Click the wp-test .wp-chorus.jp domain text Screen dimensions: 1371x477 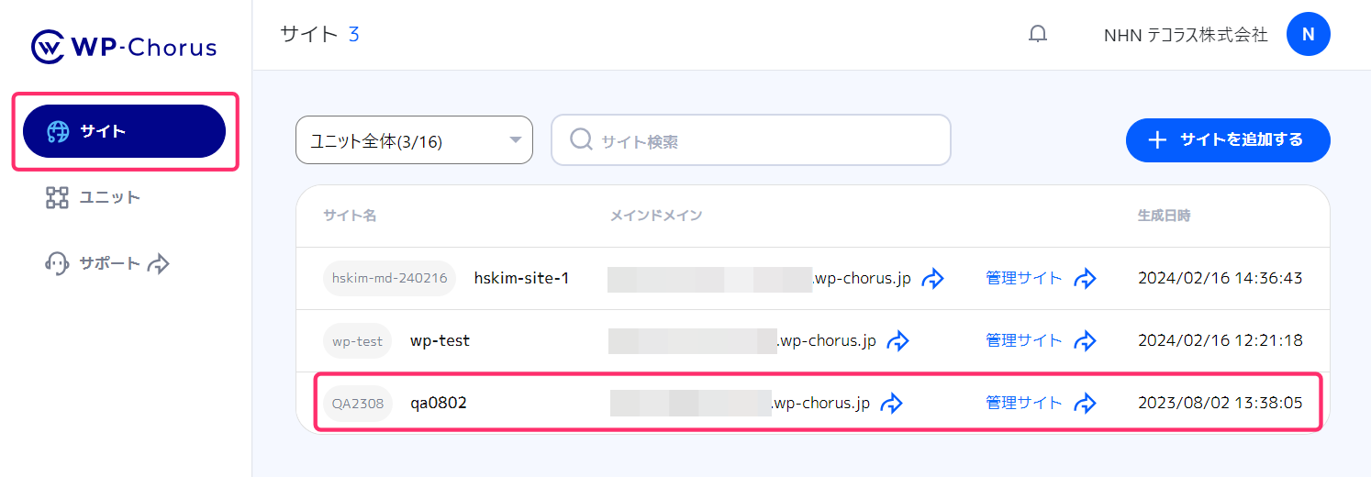click(827, 340)
